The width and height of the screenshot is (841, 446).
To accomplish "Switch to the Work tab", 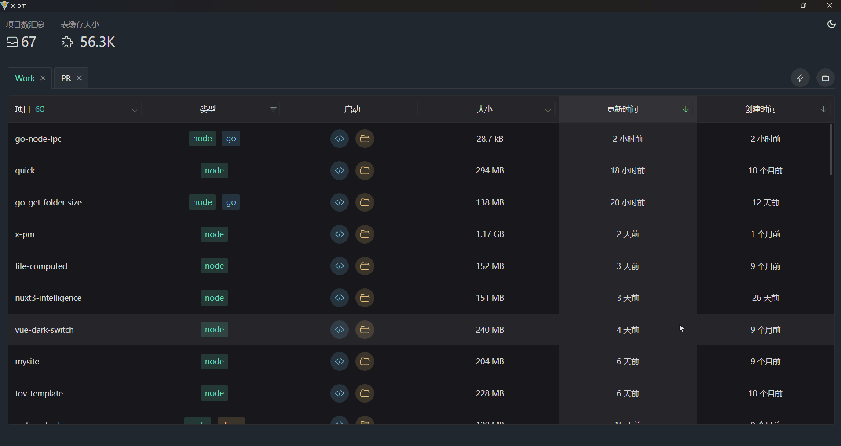I will click(x=25, y=78).
